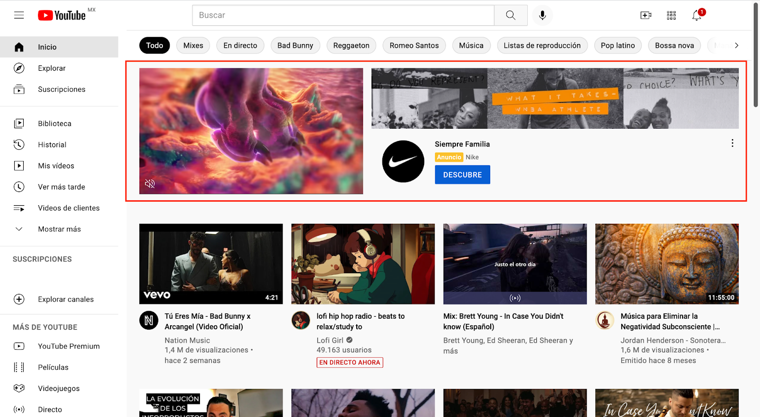Select the Pop latino filter chip

click(618, 46)
